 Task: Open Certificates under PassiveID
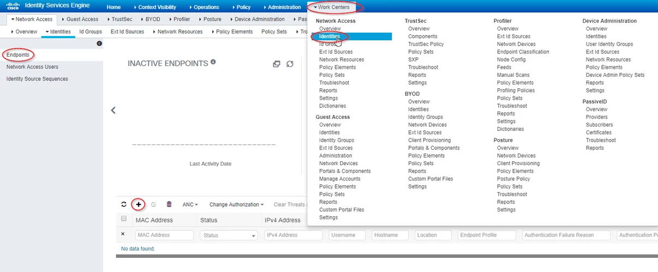point(599,132)
